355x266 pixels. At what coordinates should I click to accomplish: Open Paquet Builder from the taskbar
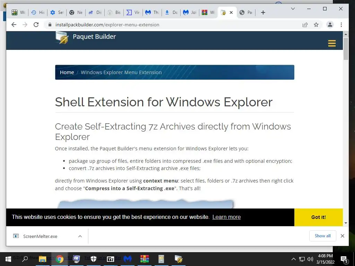179,259
